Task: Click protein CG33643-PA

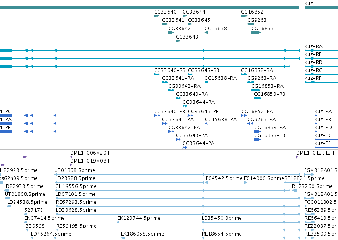Action: click(192, 135)
